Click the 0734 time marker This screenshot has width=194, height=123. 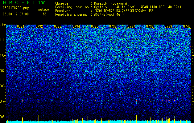pos(76,26)
